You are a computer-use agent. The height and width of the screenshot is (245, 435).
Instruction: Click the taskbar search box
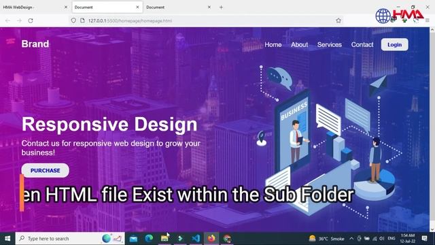pos(70,239)
